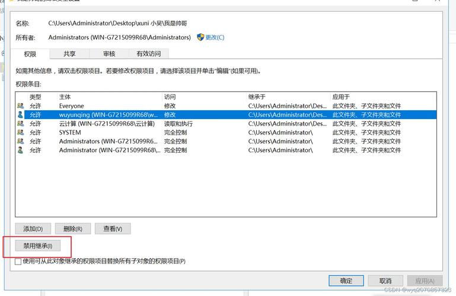Enable replace child object permissions checkbox

pyautogui.click(x=18, y=262)
